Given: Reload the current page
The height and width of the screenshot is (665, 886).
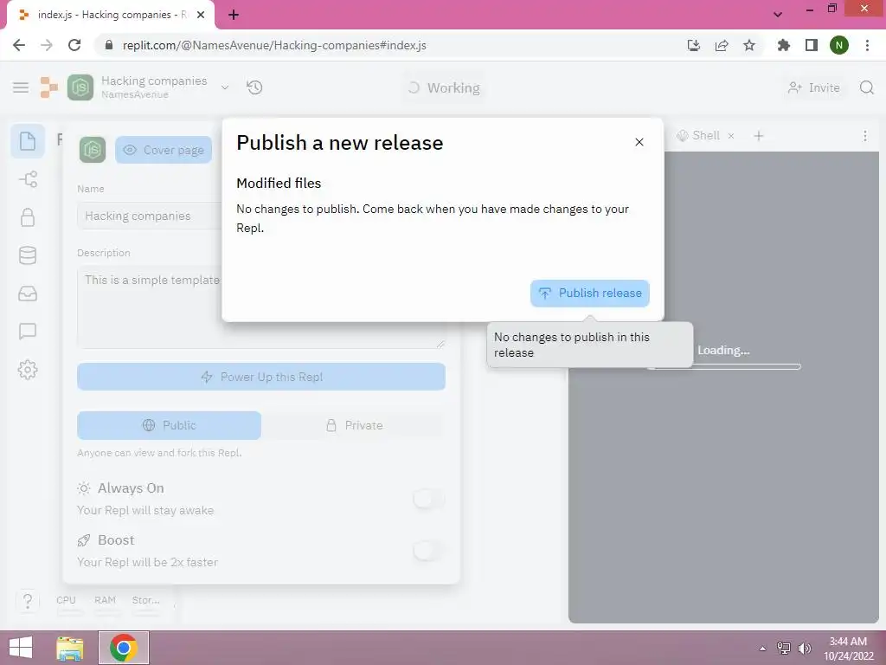Looking at the screenshot, I should [74, 45].
